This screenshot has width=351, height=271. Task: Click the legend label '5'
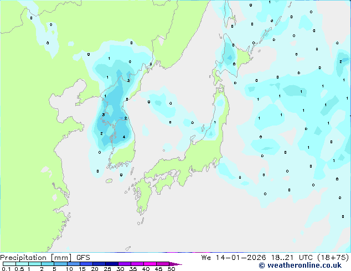(54, 269)
